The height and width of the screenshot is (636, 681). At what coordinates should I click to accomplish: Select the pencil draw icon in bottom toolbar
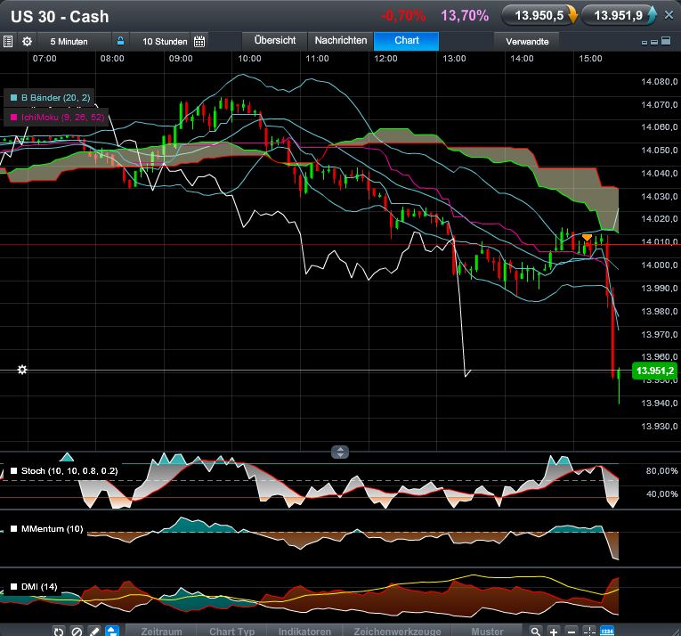tap(94, 631)
